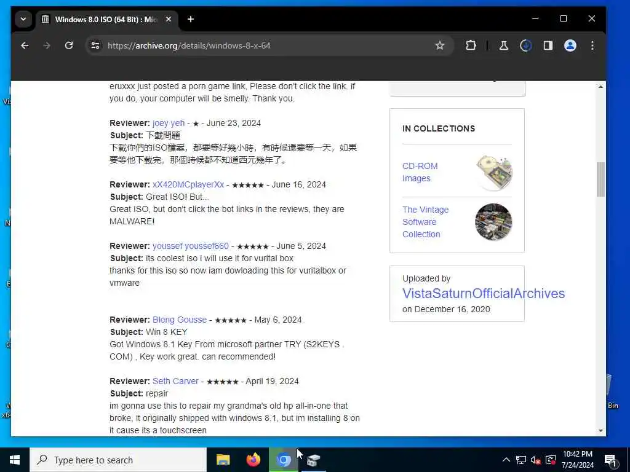Open the network tray icon
The image size is (630, 472).
(521, 460)
